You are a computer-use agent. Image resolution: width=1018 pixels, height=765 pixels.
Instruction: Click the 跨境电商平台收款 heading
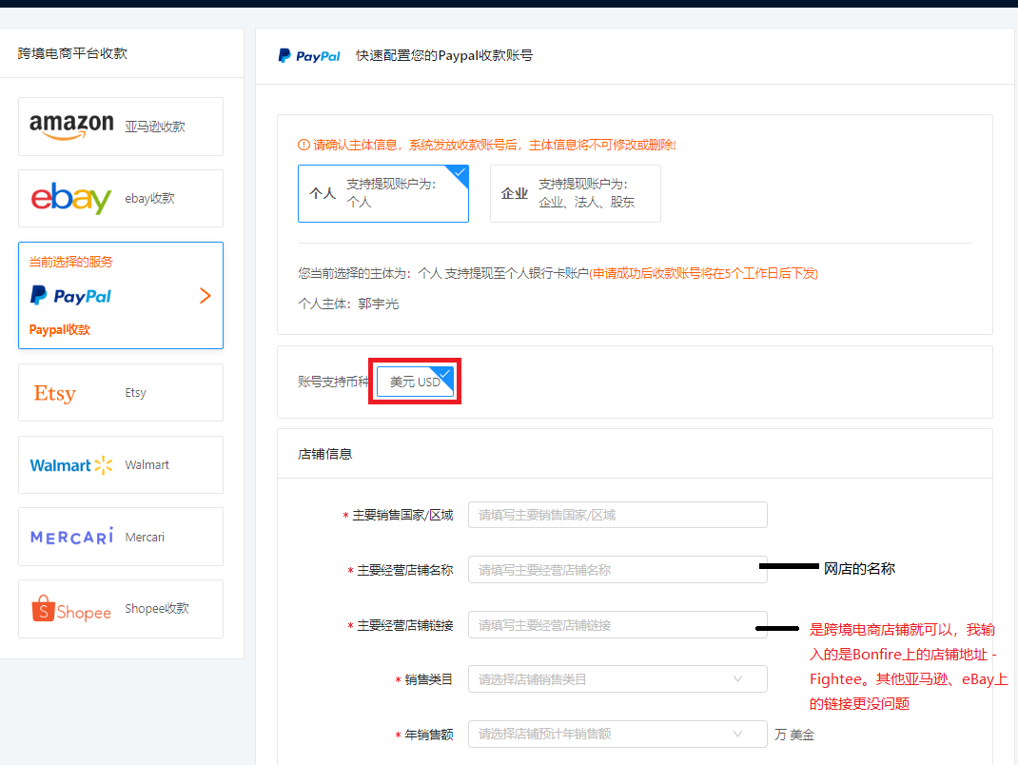pos(72,53)
